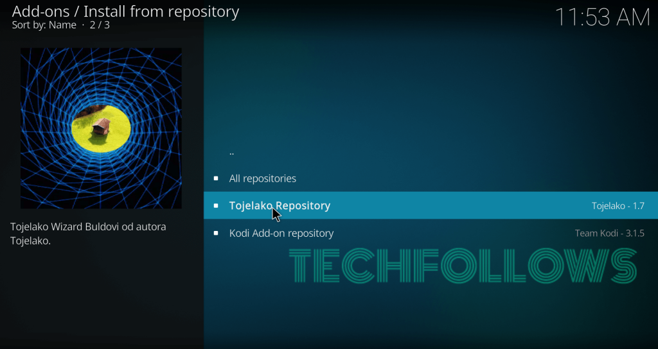Click the Tojelako Wizard Buldovi description text
The width and height of the screenshot is (658, 349).
tap(88, 234)
